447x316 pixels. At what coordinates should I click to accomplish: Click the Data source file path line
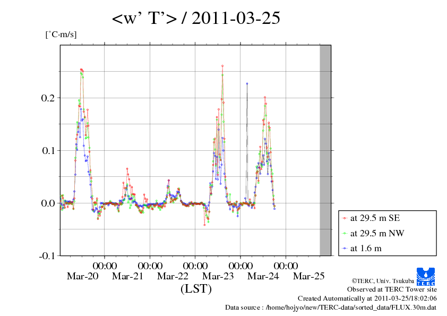click(x=331, y=308)
